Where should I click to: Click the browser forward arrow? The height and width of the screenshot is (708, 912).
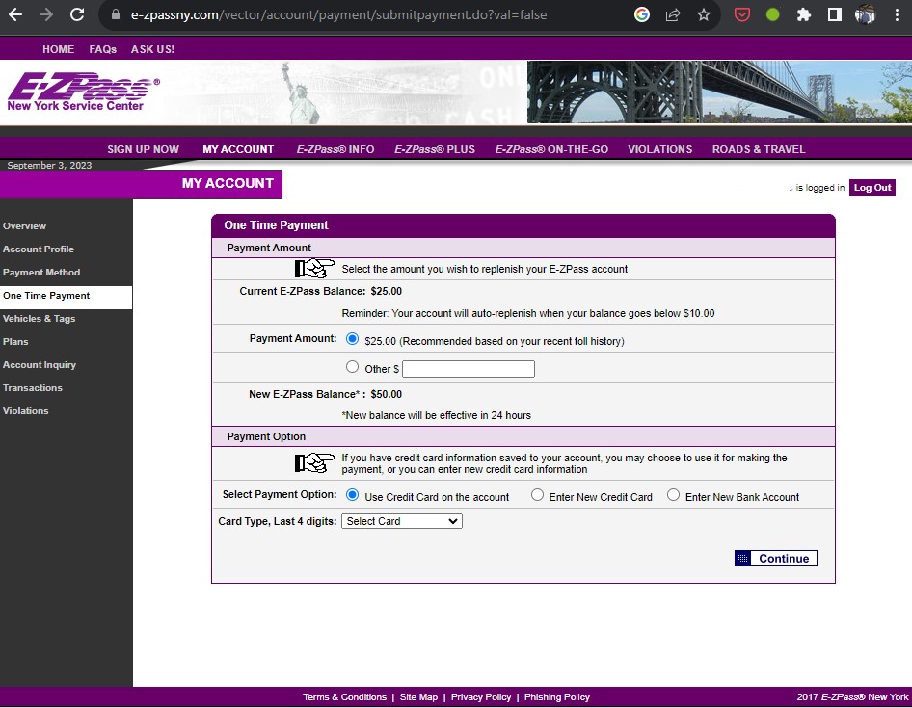pos(46,14)
